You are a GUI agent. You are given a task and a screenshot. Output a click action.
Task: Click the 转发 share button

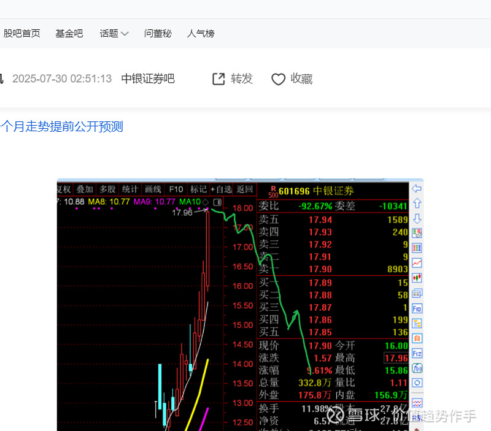pos(233,79)
